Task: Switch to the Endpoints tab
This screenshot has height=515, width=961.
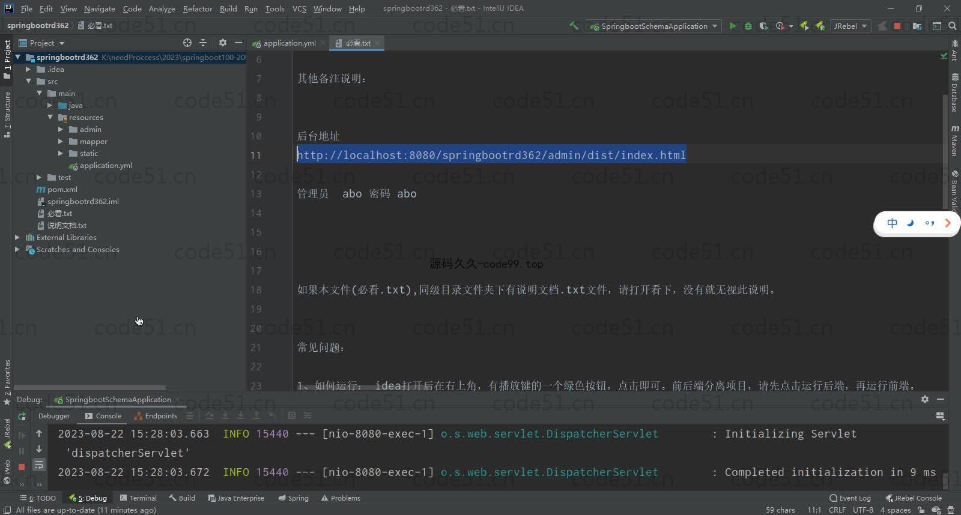Action: 156,415
